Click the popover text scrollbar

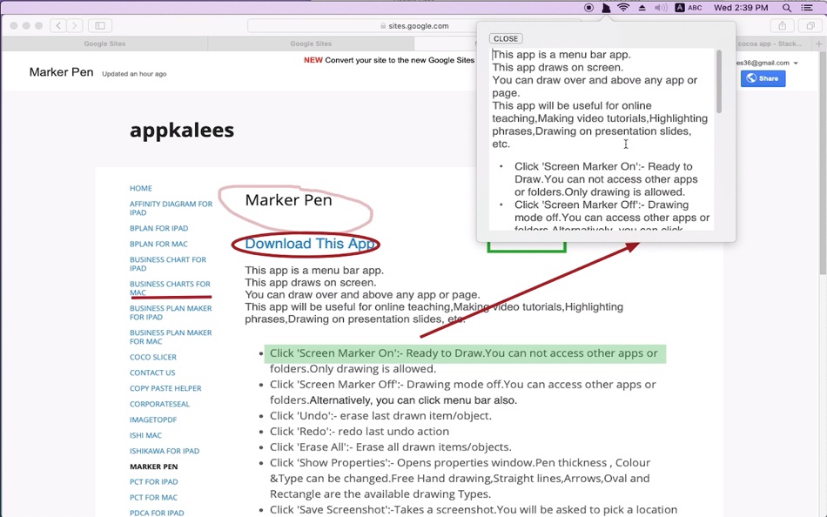pos(719,82)
